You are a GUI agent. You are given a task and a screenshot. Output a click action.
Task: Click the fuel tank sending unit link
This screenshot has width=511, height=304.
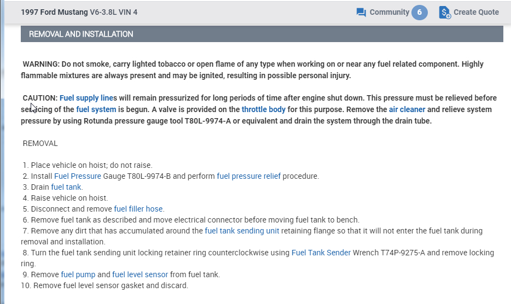[242, 231]
